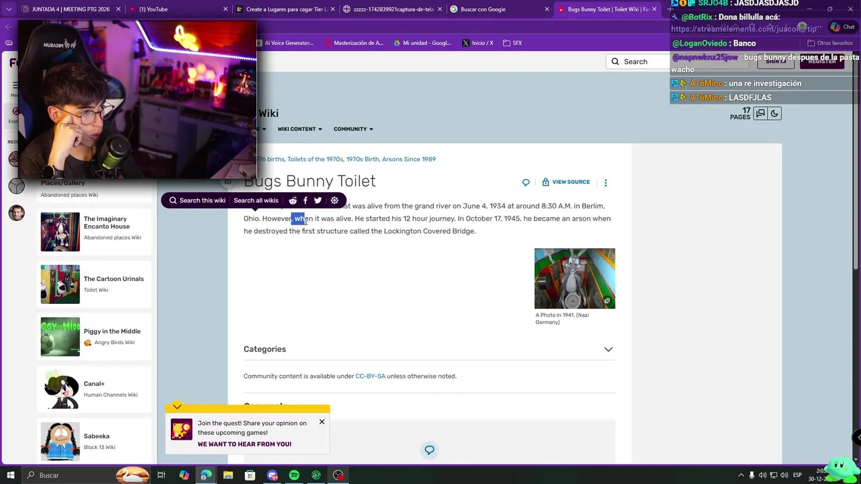Expand the Categories section chevron
Image resolution: width=861 pixels, height=484 pixels.
[x=608, y=350]
